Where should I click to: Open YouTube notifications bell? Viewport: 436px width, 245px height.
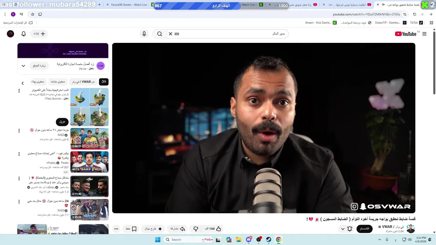(x=24, y=34)
